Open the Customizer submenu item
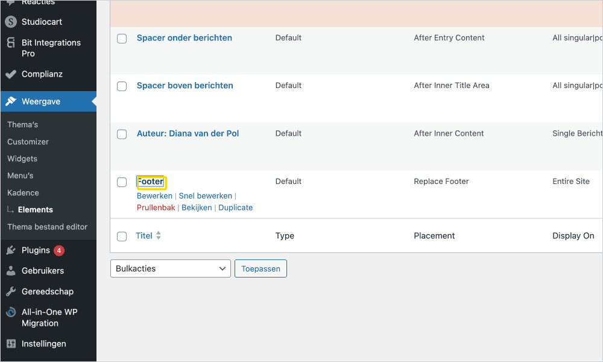 28,142
